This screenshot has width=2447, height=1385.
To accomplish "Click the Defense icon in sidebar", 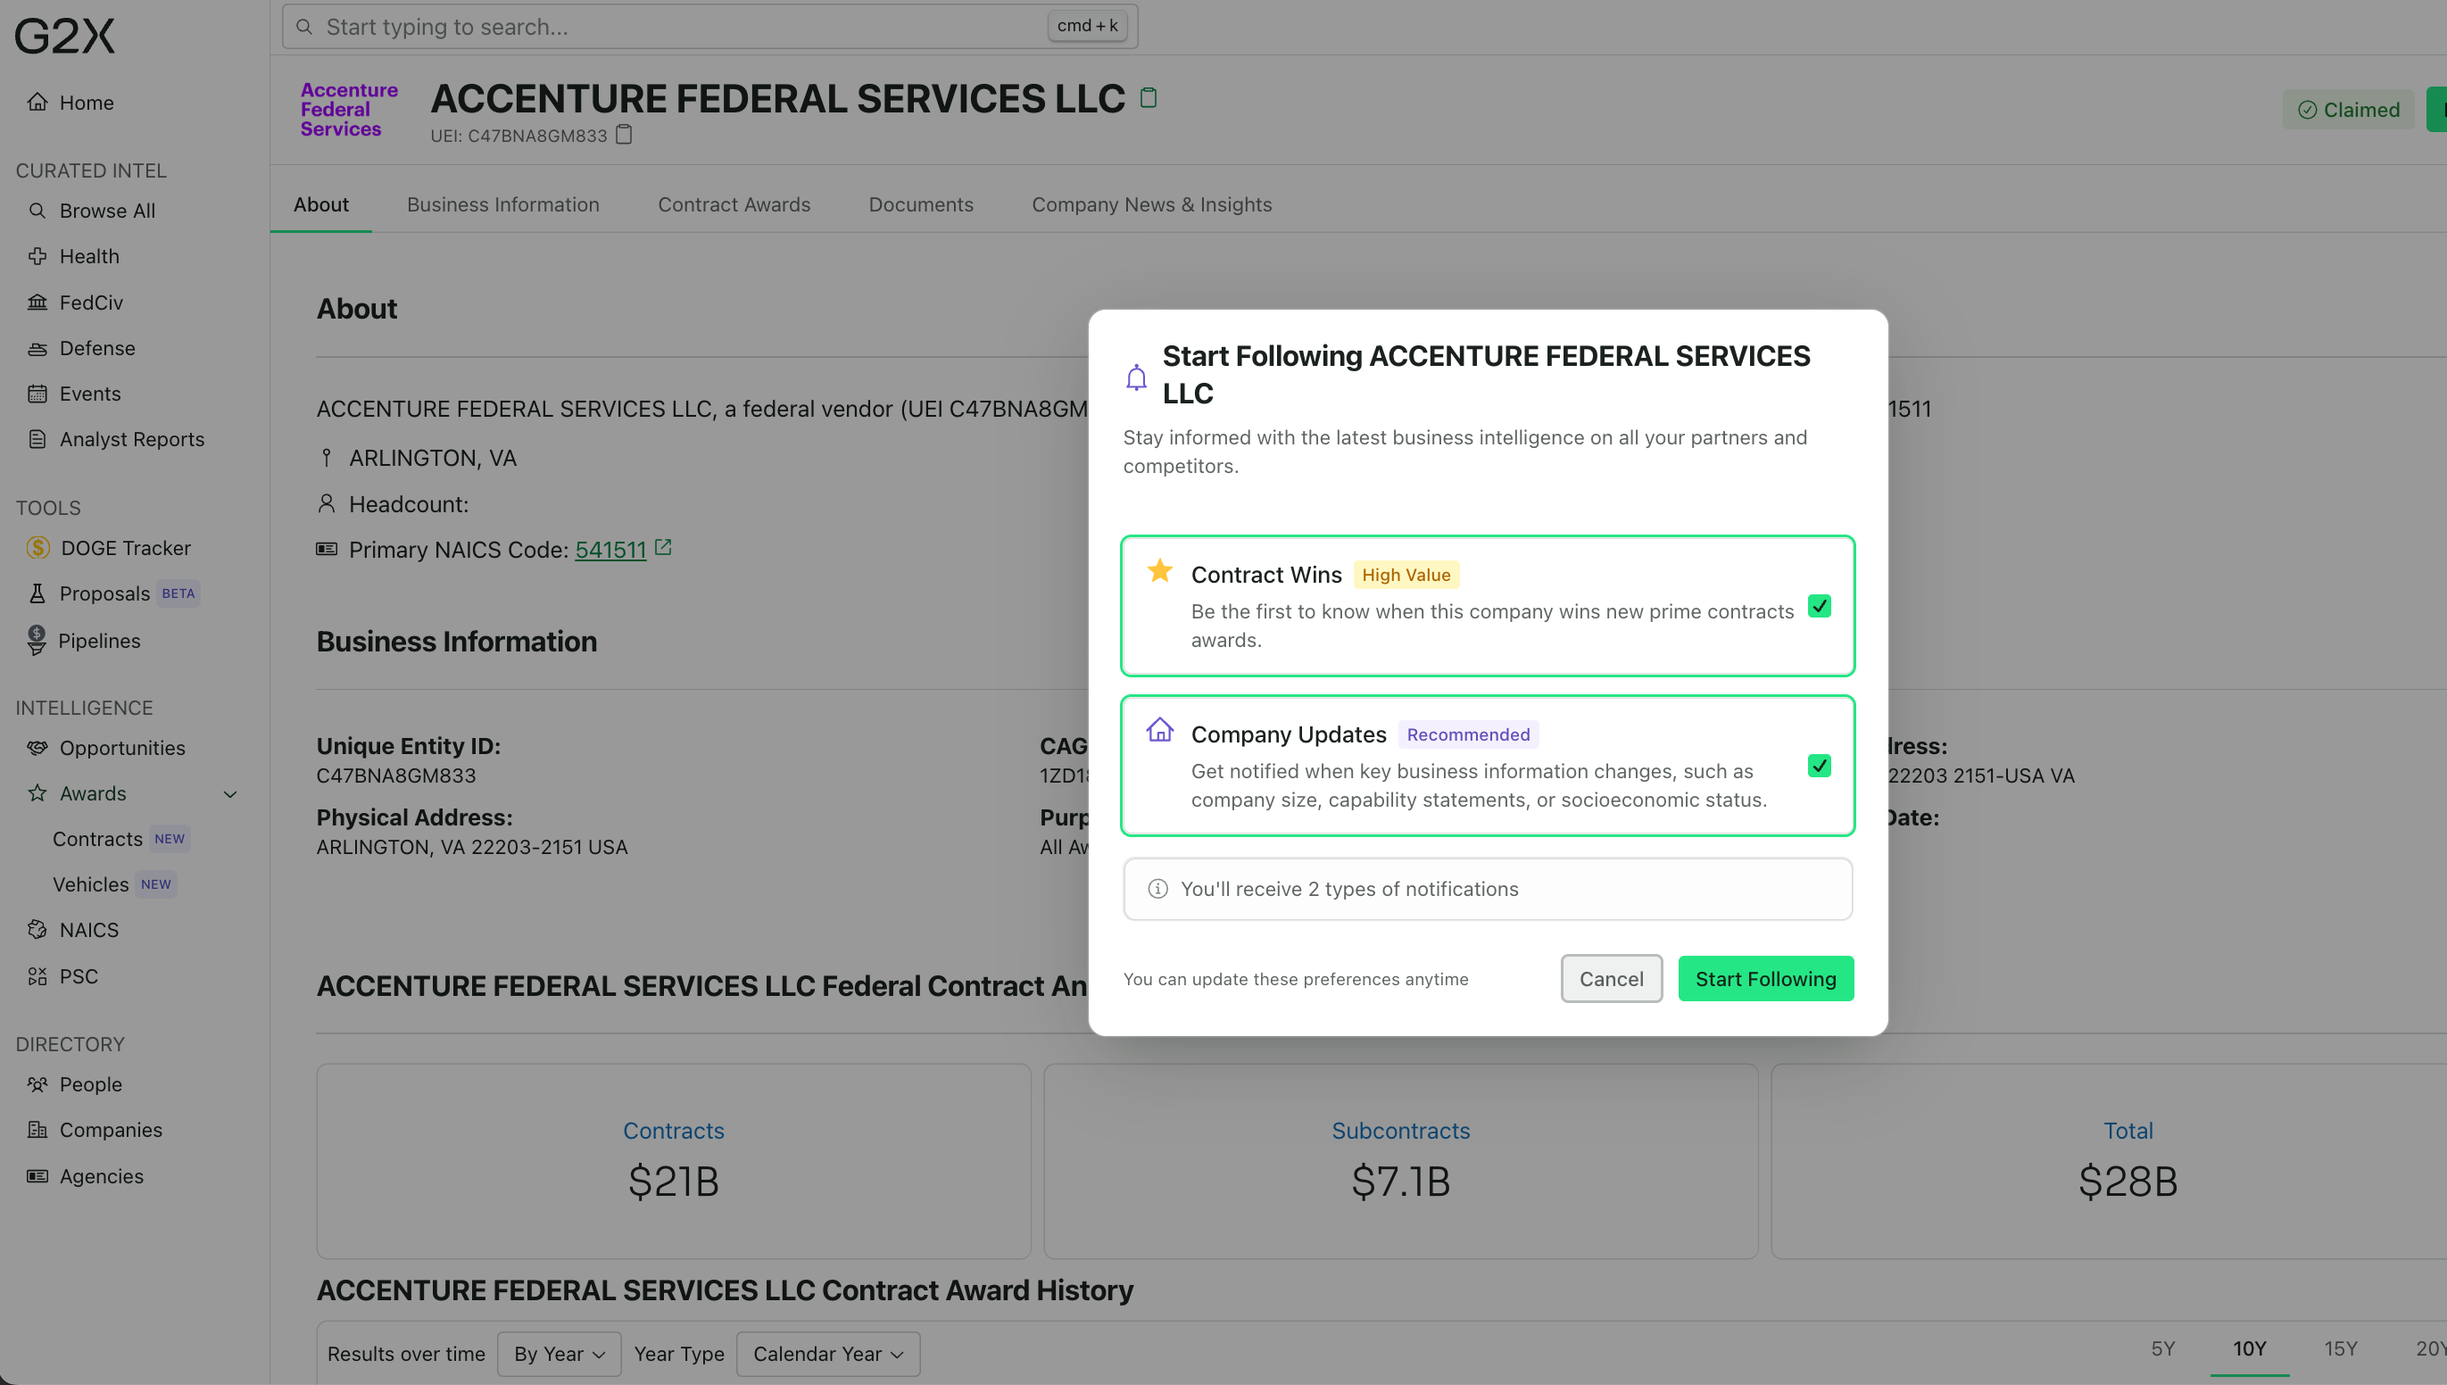I will coord(37,348).
